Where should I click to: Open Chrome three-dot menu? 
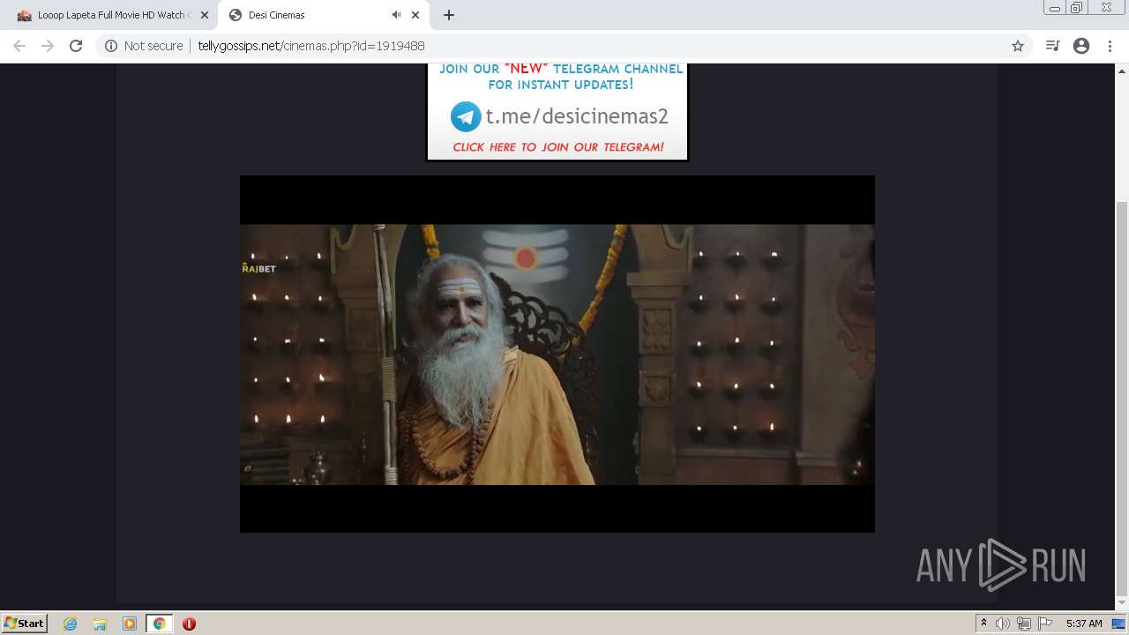[x=1110, y=46]
